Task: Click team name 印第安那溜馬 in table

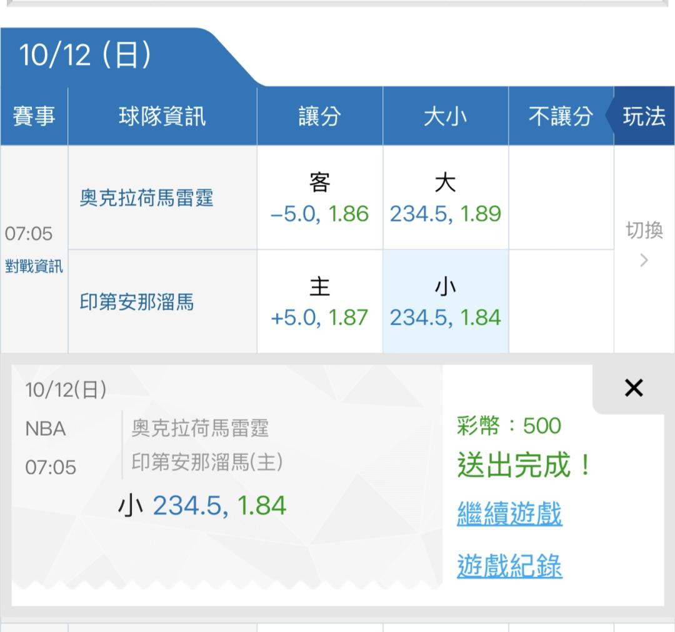Action: [x=137, y=303]
